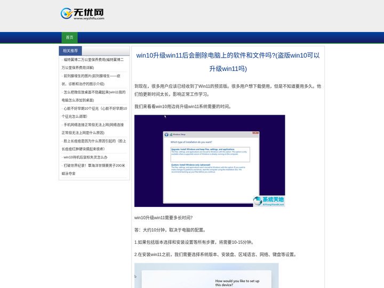Viewport: 384px width, 288px height.
Task: Click the line 我们来看看win10用边肖升级win11
Action: pyautogui.click(x=183, y=107)
